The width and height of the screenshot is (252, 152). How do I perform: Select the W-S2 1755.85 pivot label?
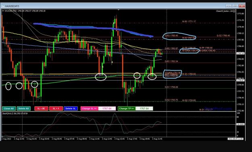pyautogui.click(x=189, y=101)
